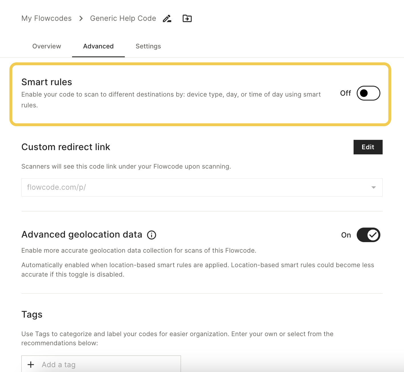This screenshot has height=372, width=404.
Task: Focus the Add a tag input field
Action: (101, 364)
